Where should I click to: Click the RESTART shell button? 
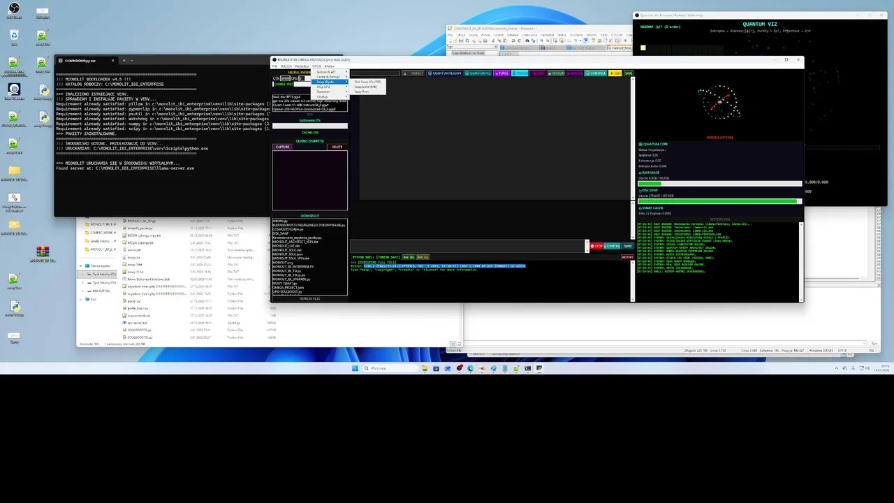627,257
